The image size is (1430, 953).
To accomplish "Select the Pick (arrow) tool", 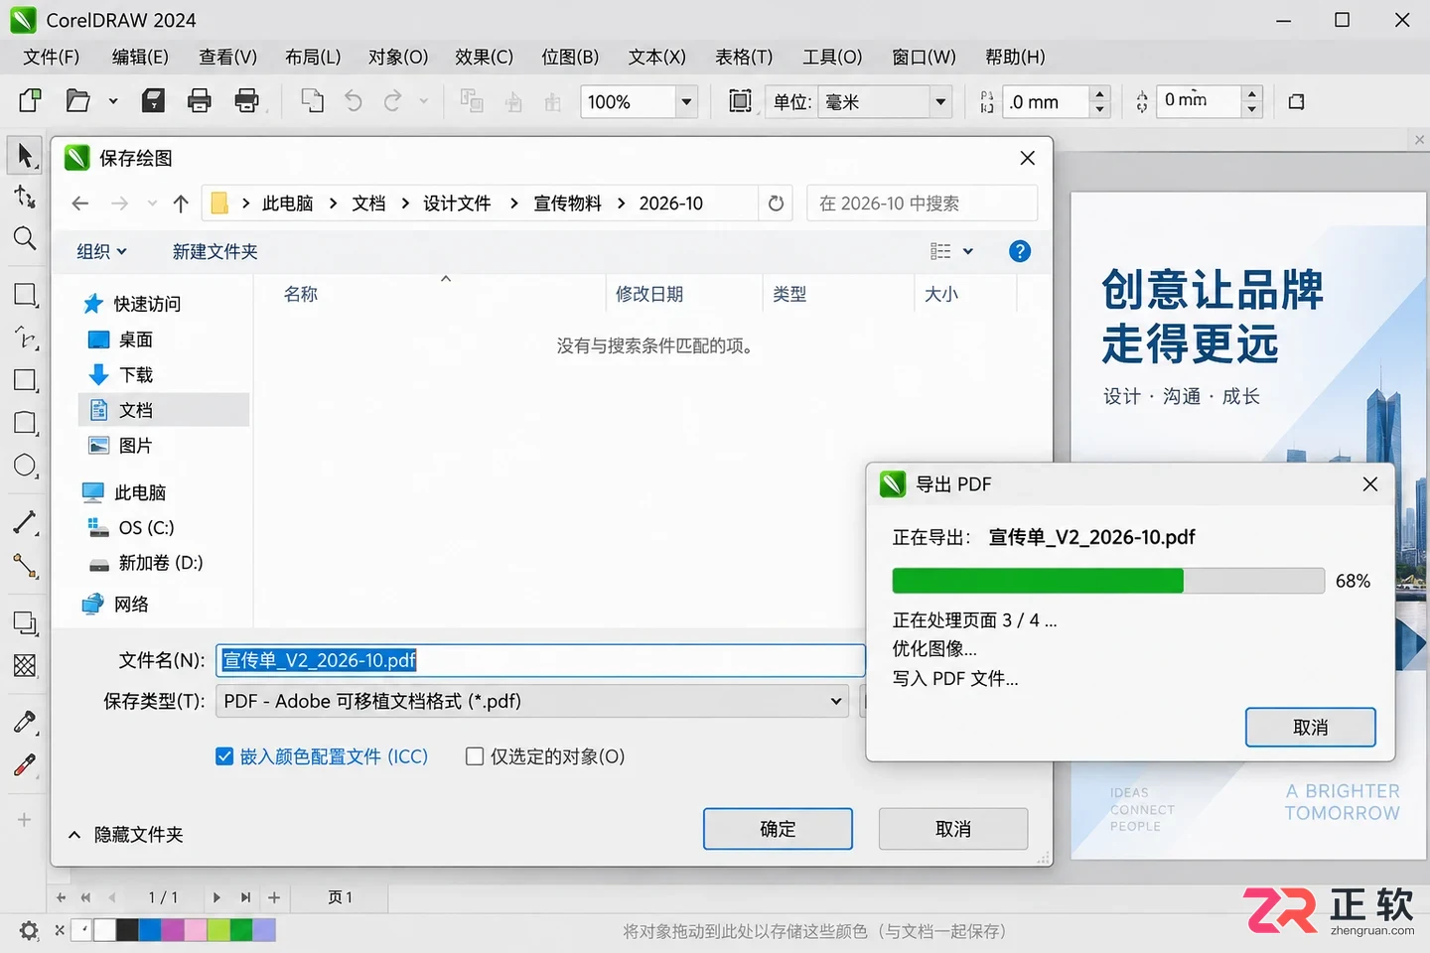I will 25,155.
